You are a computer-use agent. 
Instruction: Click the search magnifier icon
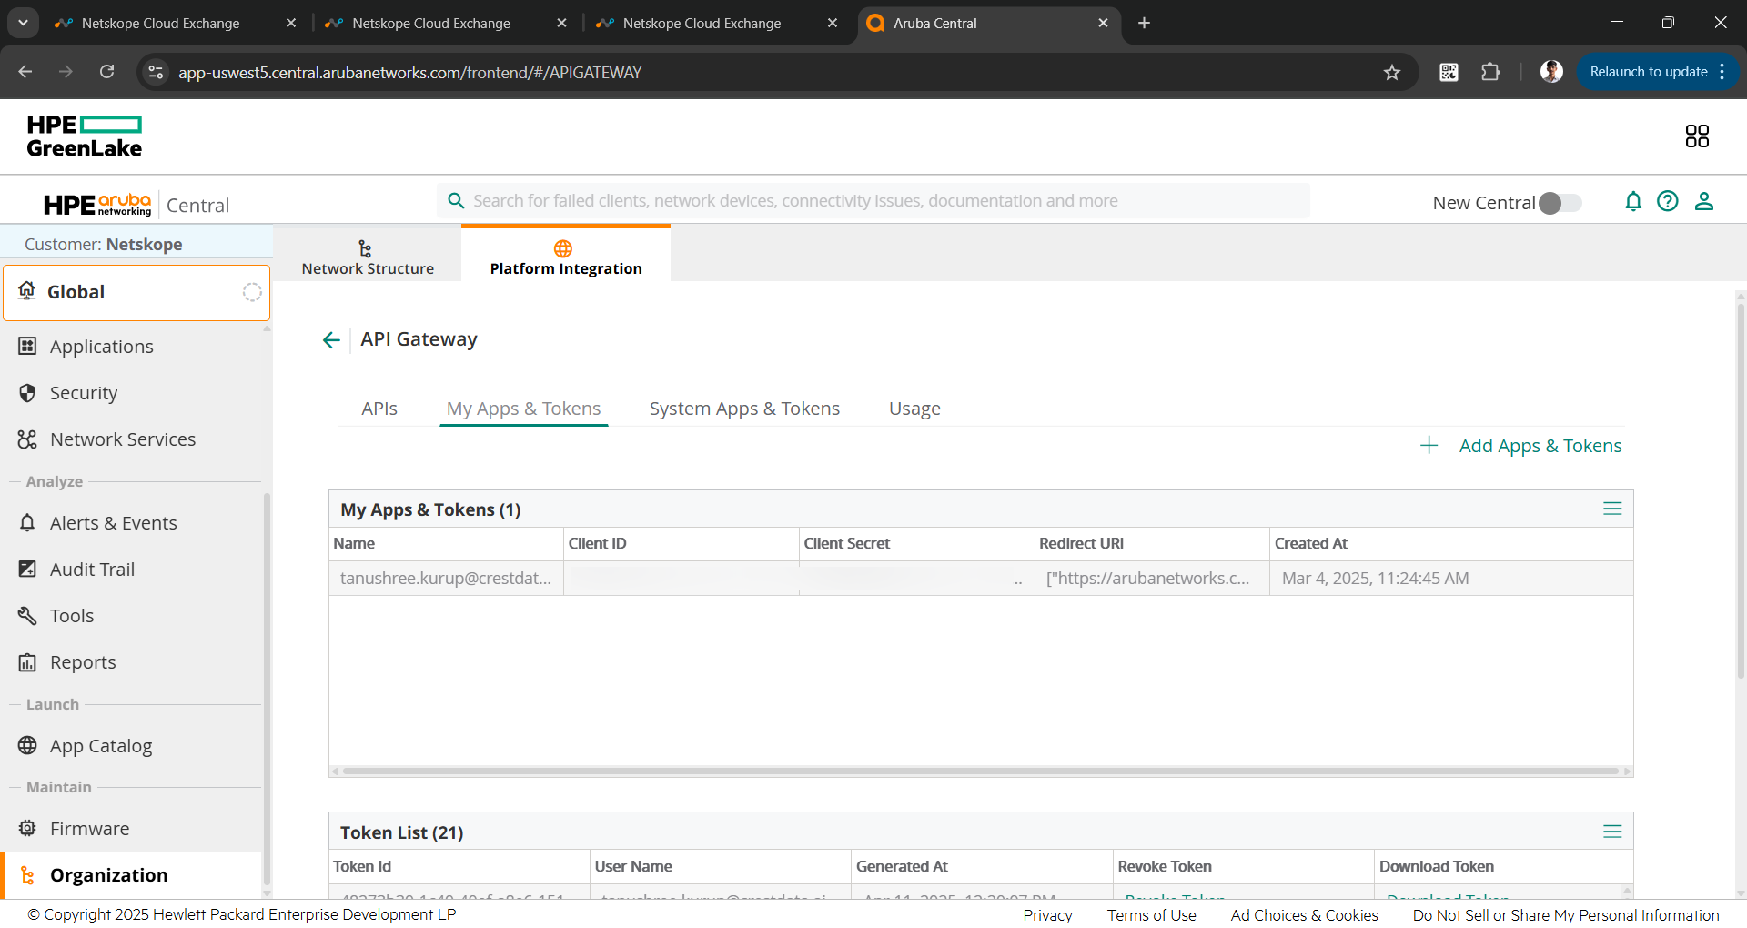click(x=456, y=200)
